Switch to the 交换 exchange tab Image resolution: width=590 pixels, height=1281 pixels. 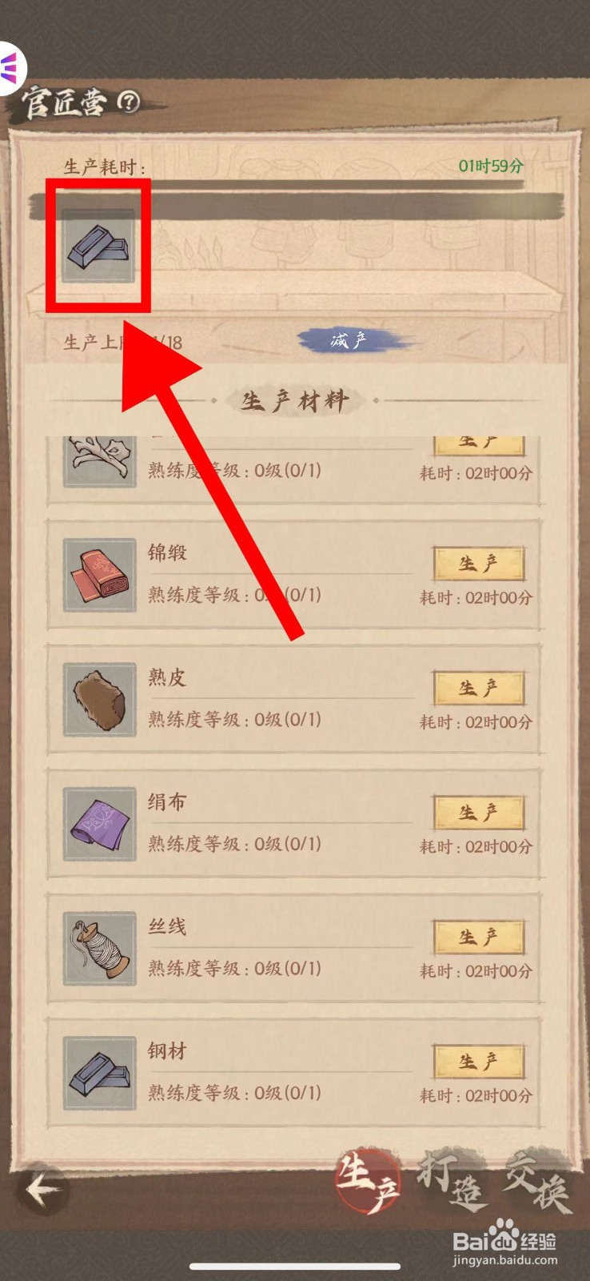(537, 1180)
